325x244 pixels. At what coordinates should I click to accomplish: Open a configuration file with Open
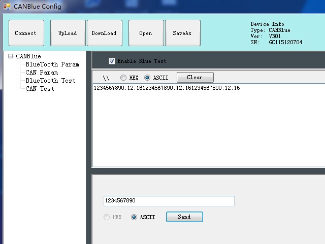point(146,33)
